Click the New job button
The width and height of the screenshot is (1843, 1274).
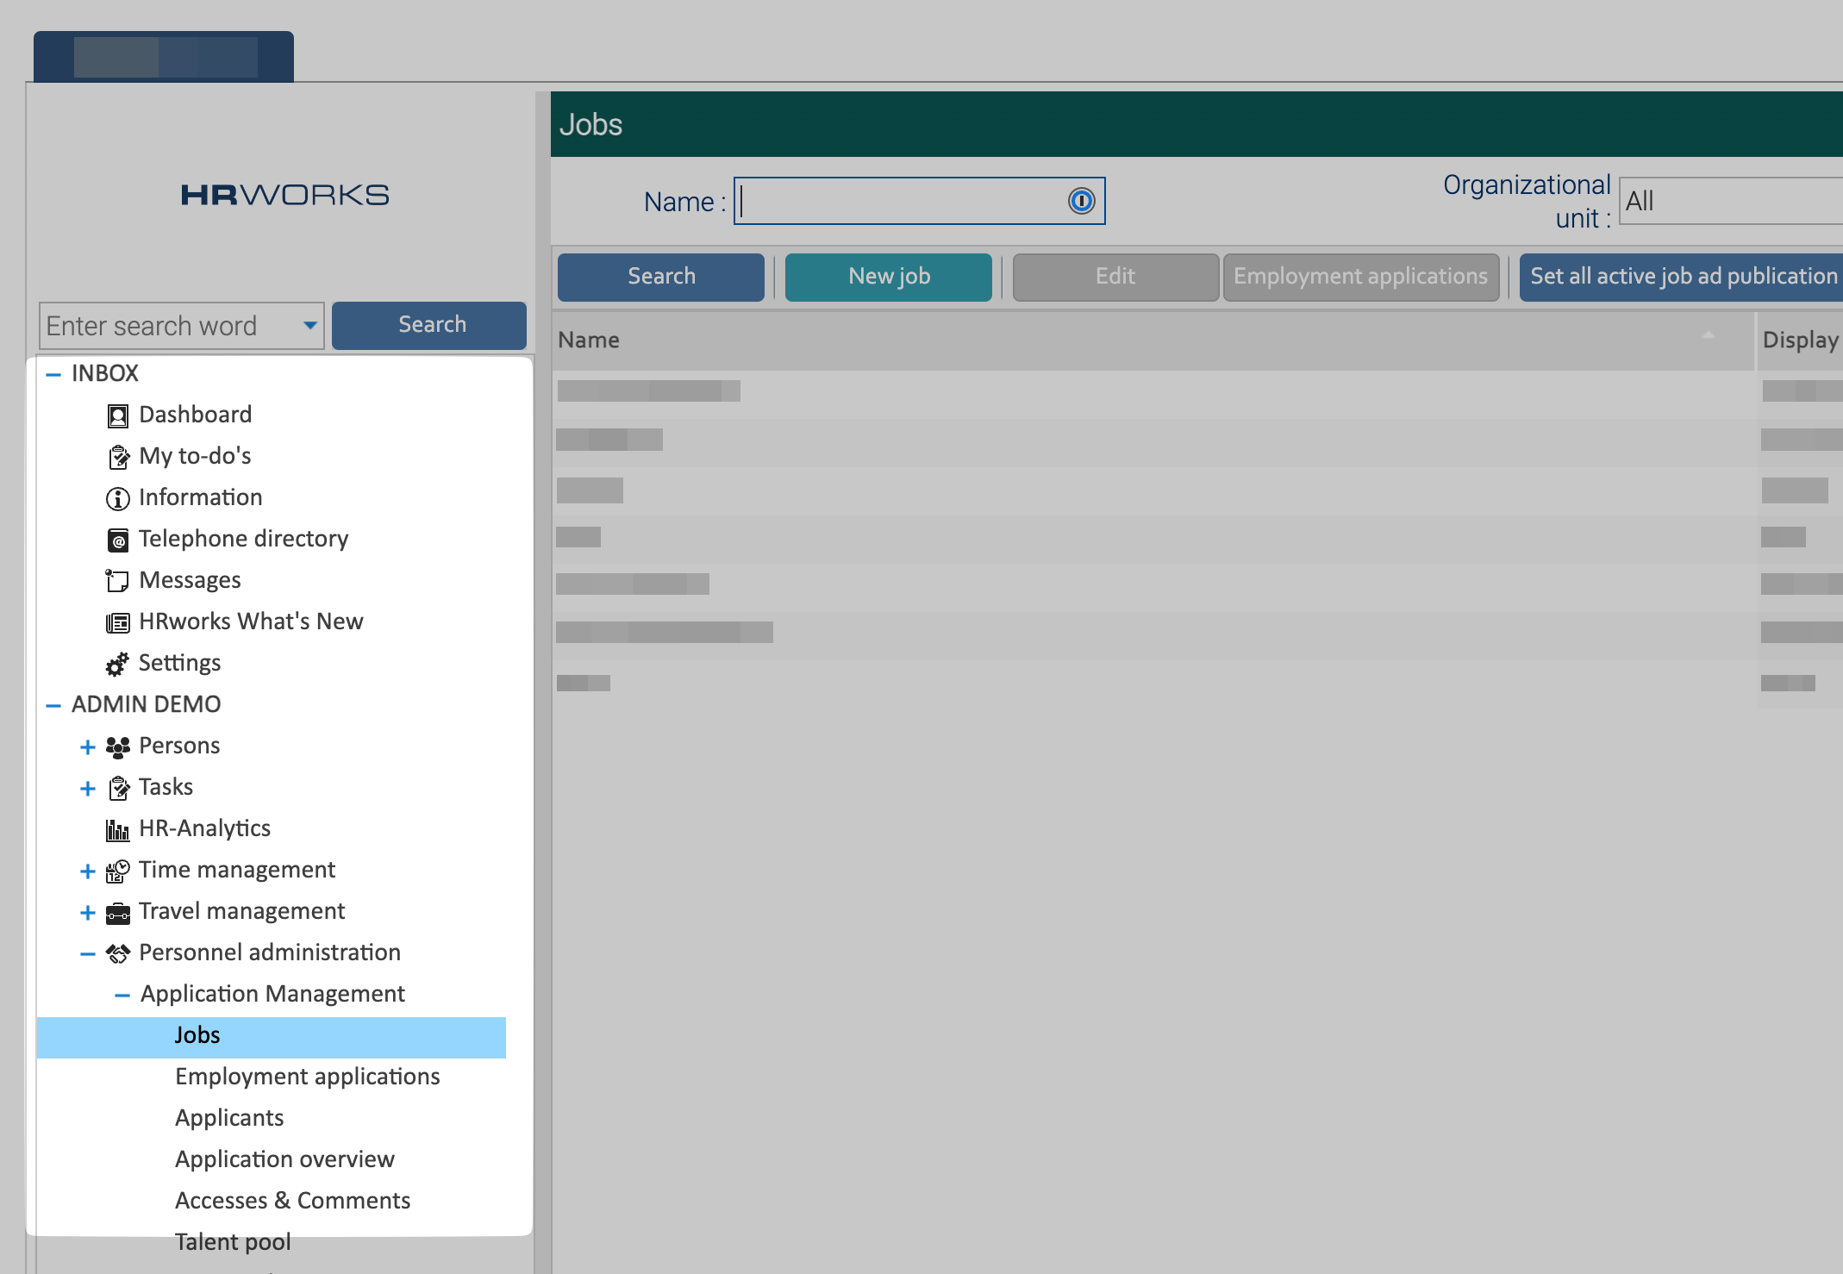[888, 277]
